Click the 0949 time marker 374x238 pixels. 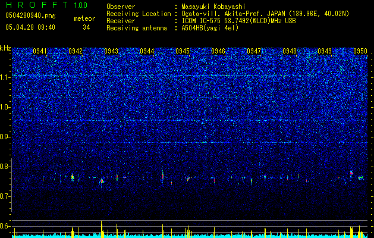click(325, 51)
